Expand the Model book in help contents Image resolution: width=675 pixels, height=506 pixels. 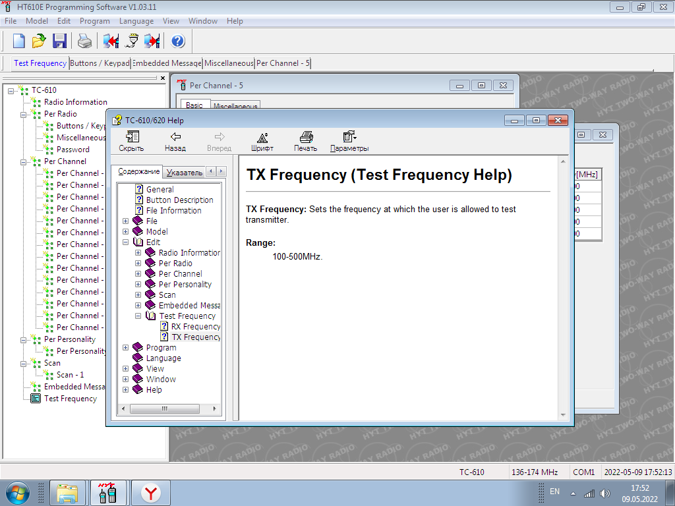(126, 231)
